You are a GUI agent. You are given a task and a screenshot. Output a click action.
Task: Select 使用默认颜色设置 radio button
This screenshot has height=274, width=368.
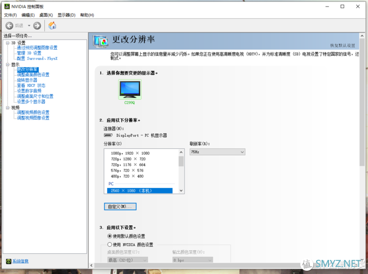[109, 236]
